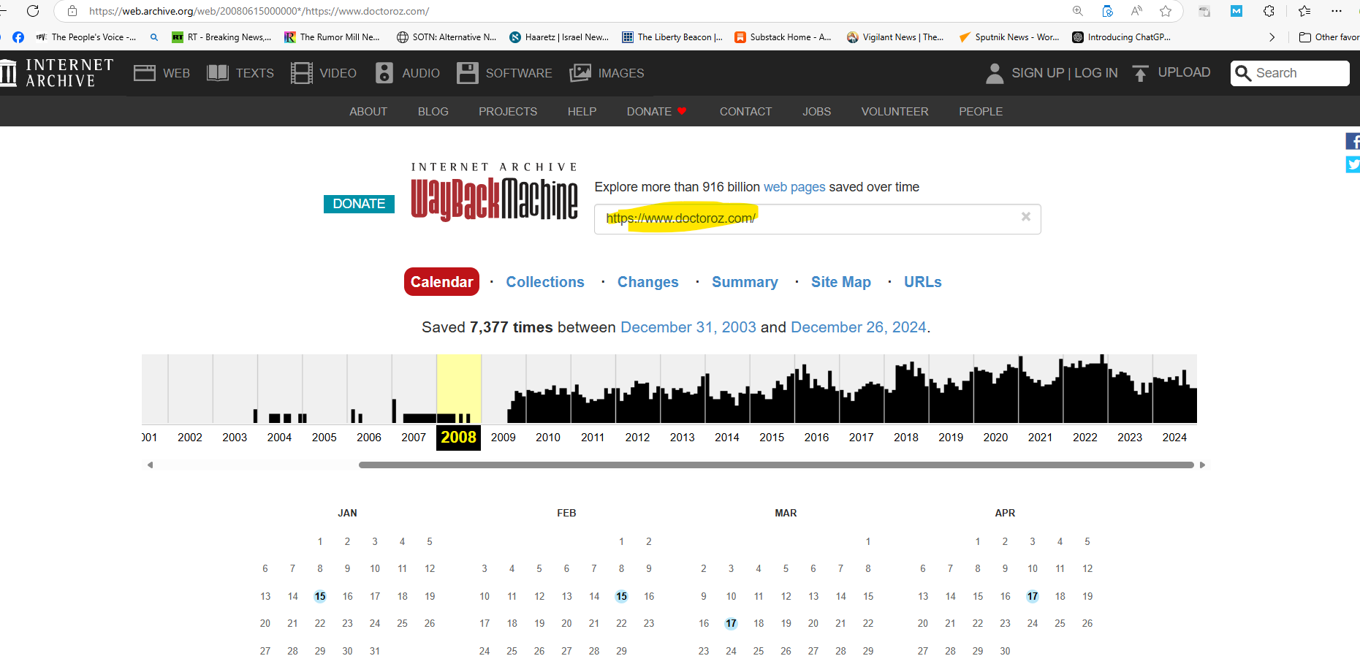The height and width of the screenshot is (656, 1360).
Task: Open the Facebook bookmark icon
Action: tap(18, 37)
